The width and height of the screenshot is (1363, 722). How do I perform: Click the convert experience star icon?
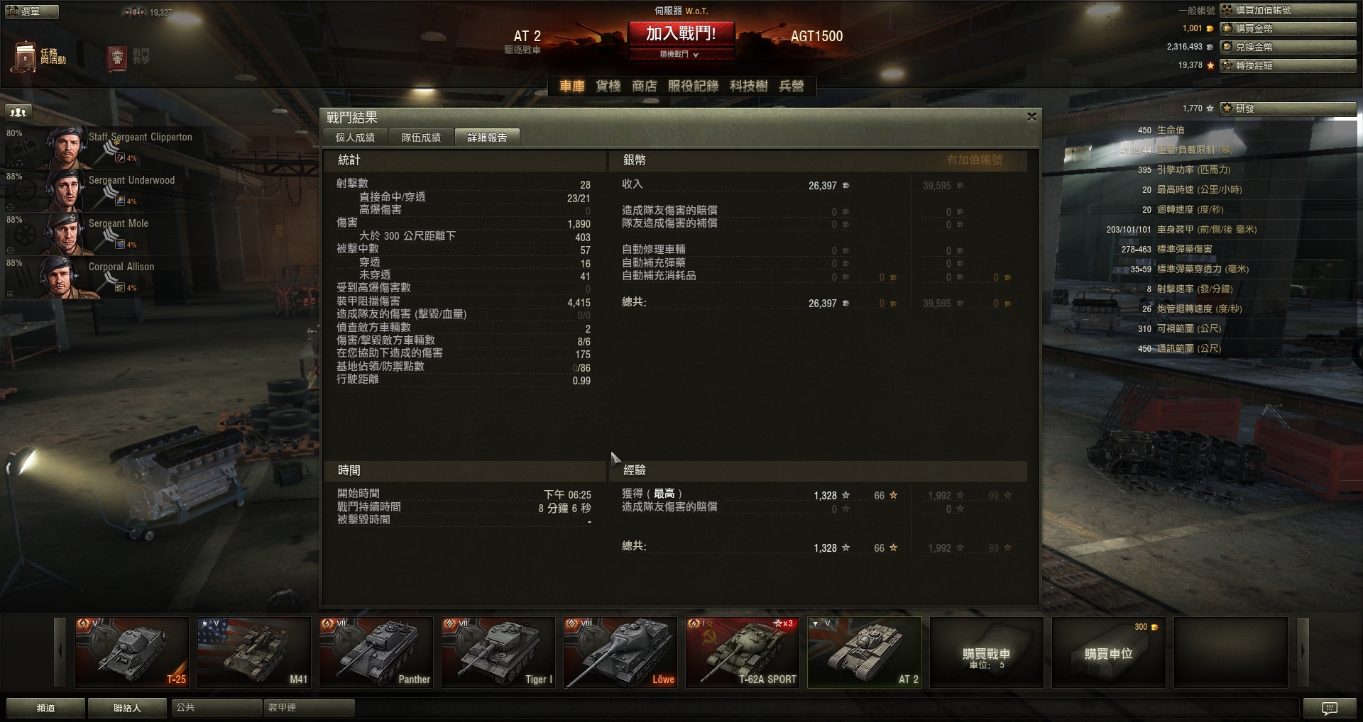click(x=1227, y=65)
